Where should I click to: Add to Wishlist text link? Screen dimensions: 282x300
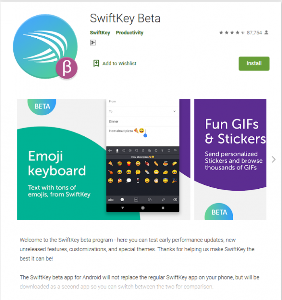[119, 64]
